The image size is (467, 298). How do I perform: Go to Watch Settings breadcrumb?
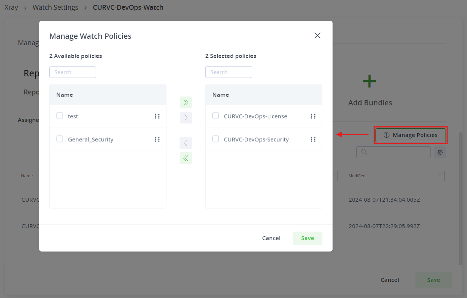click(x=55, y=7)
